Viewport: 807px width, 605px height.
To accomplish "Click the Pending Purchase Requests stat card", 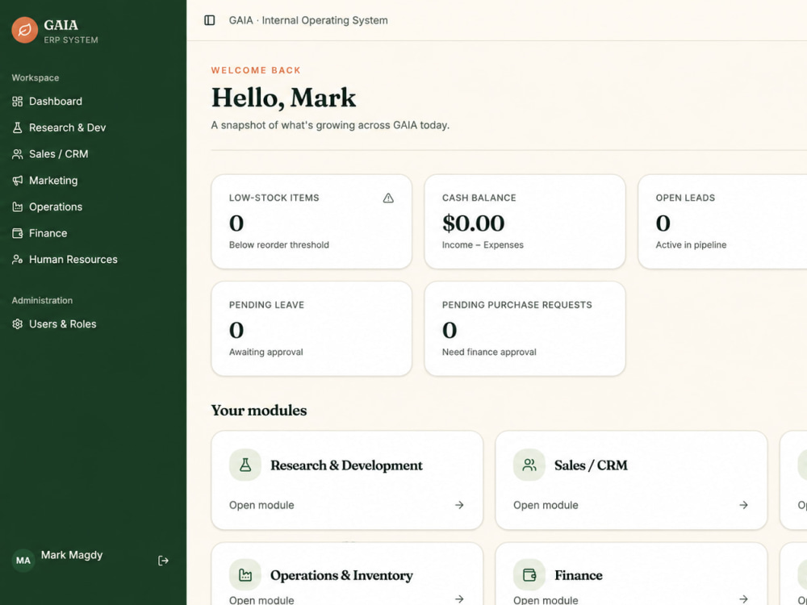I will coord(525,329).
